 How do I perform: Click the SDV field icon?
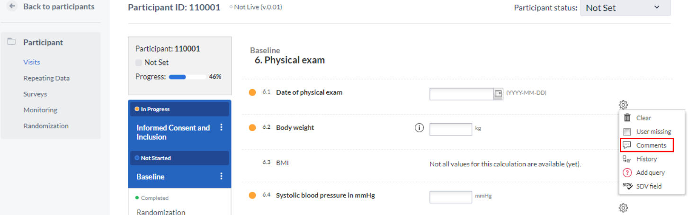tap(627, 186)
